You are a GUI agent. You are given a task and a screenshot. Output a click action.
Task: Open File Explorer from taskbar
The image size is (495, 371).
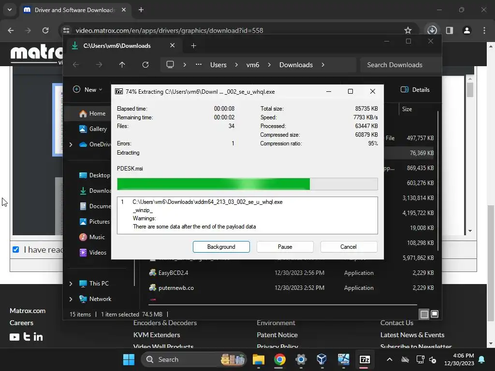click(258, 359)
